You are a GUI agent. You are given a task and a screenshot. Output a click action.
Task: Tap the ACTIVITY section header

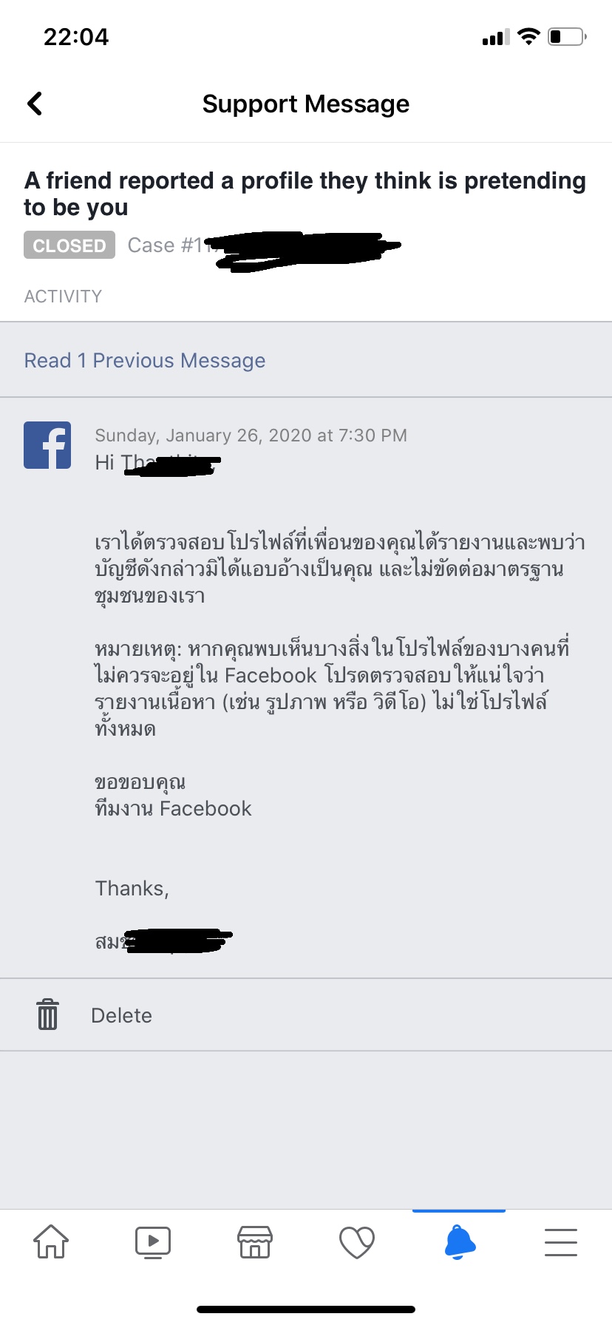point(63,296)
